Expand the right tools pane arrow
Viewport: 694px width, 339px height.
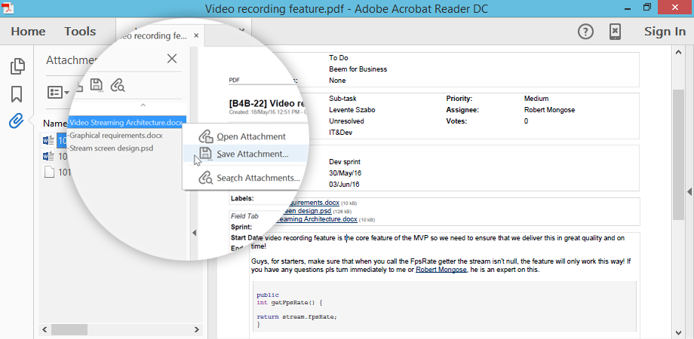point(689,191)
